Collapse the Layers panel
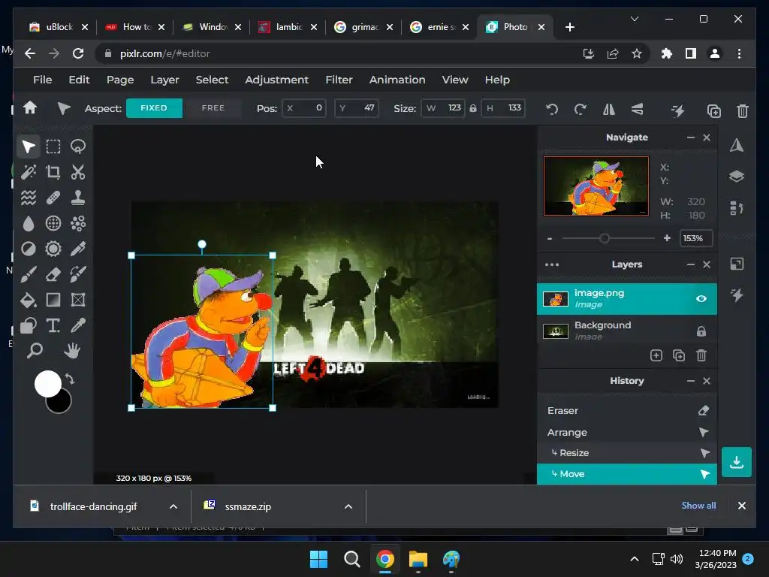 pyautogui.click(x=691, y=264)
